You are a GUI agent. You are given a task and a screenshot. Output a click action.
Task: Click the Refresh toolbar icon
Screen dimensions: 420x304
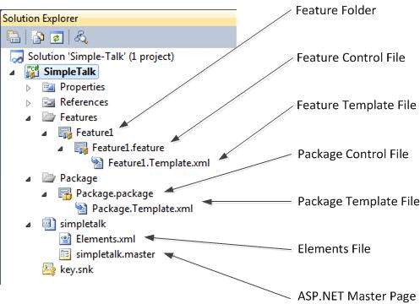tap(57, 37)
